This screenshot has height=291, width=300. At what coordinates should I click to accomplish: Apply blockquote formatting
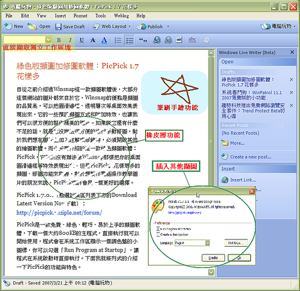click(x=143, y=40)
